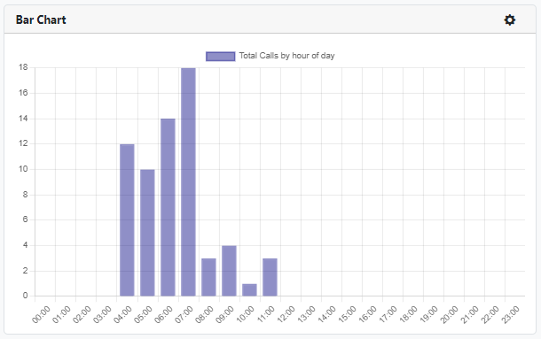This screenshot has width=541, height=339.
Task: Click the 09:00 bar with 4 calls
Action: tap(229, 271)
